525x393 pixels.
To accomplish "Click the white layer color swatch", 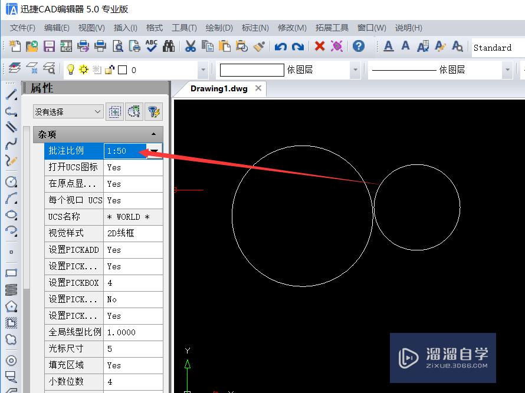I will pos(123,69).
